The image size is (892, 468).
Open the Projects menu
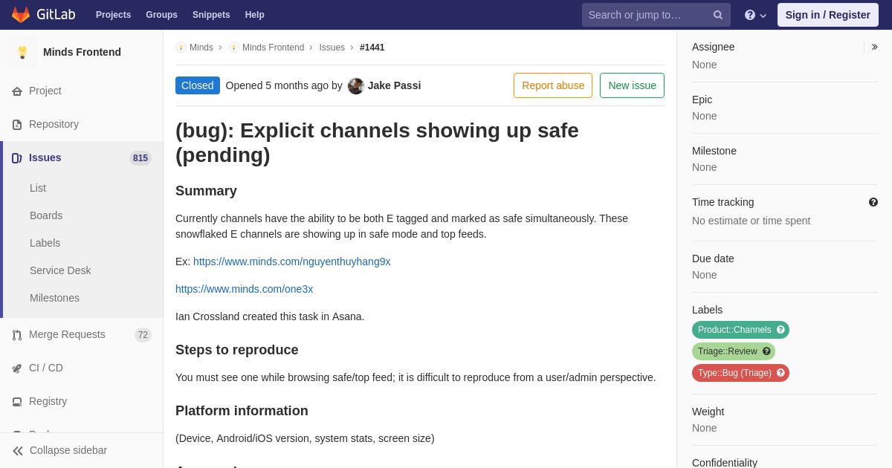(113, 15)
